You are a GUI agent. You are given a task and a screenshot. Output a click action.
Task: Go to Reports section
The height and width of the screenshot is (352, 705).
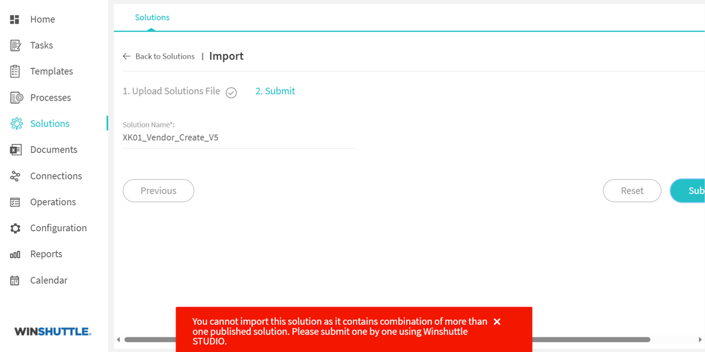coord(47,254)
